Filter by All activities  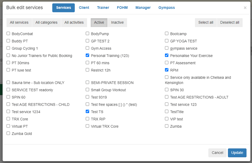[74, 22]
